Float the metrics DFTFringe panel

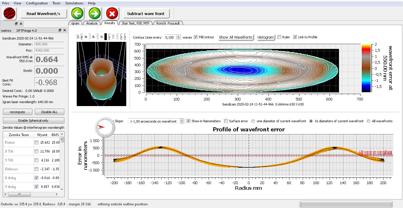coord(60,30)
